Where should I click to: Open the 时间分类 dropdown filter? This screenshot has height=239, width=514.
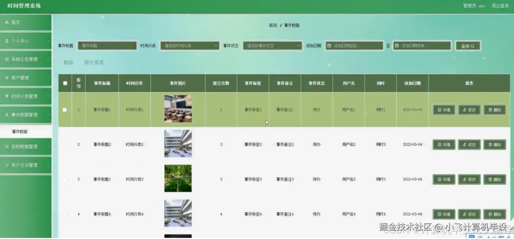[190, 46]
